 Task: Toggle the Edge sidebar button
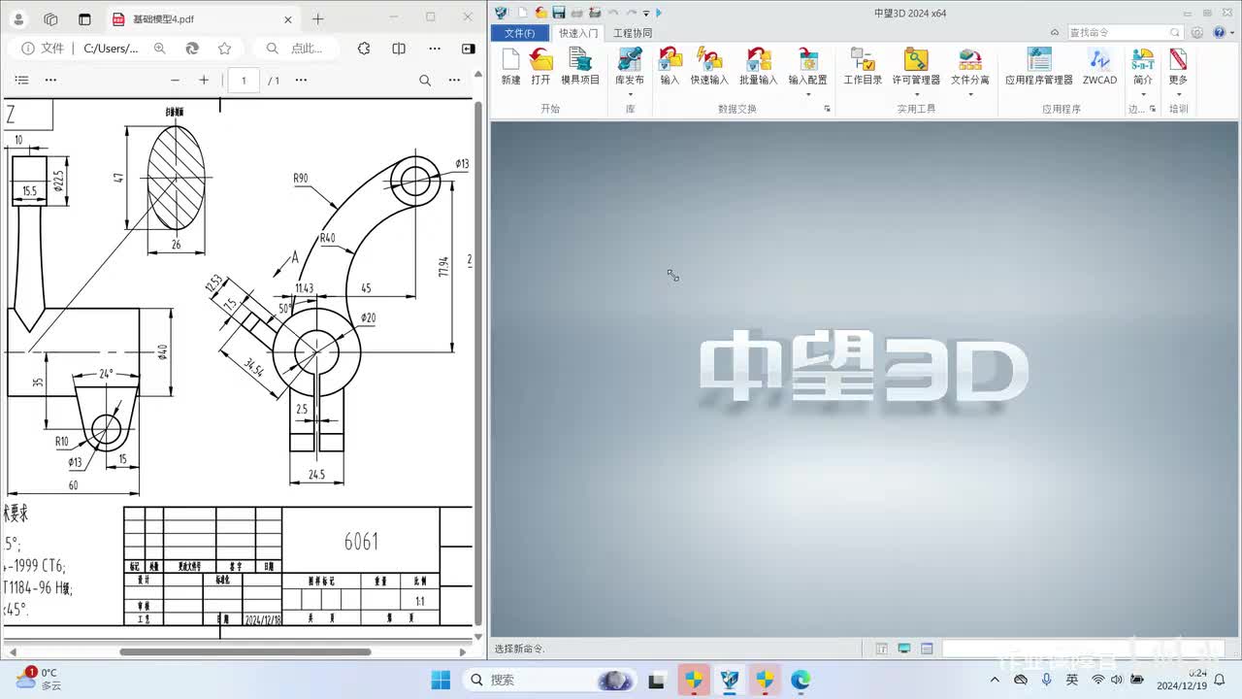click(469, 49)
